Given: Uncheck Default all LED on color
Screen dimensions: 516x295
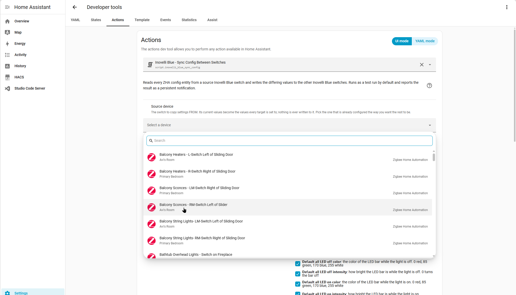Looking at the screenshot, I should (298, 284).
